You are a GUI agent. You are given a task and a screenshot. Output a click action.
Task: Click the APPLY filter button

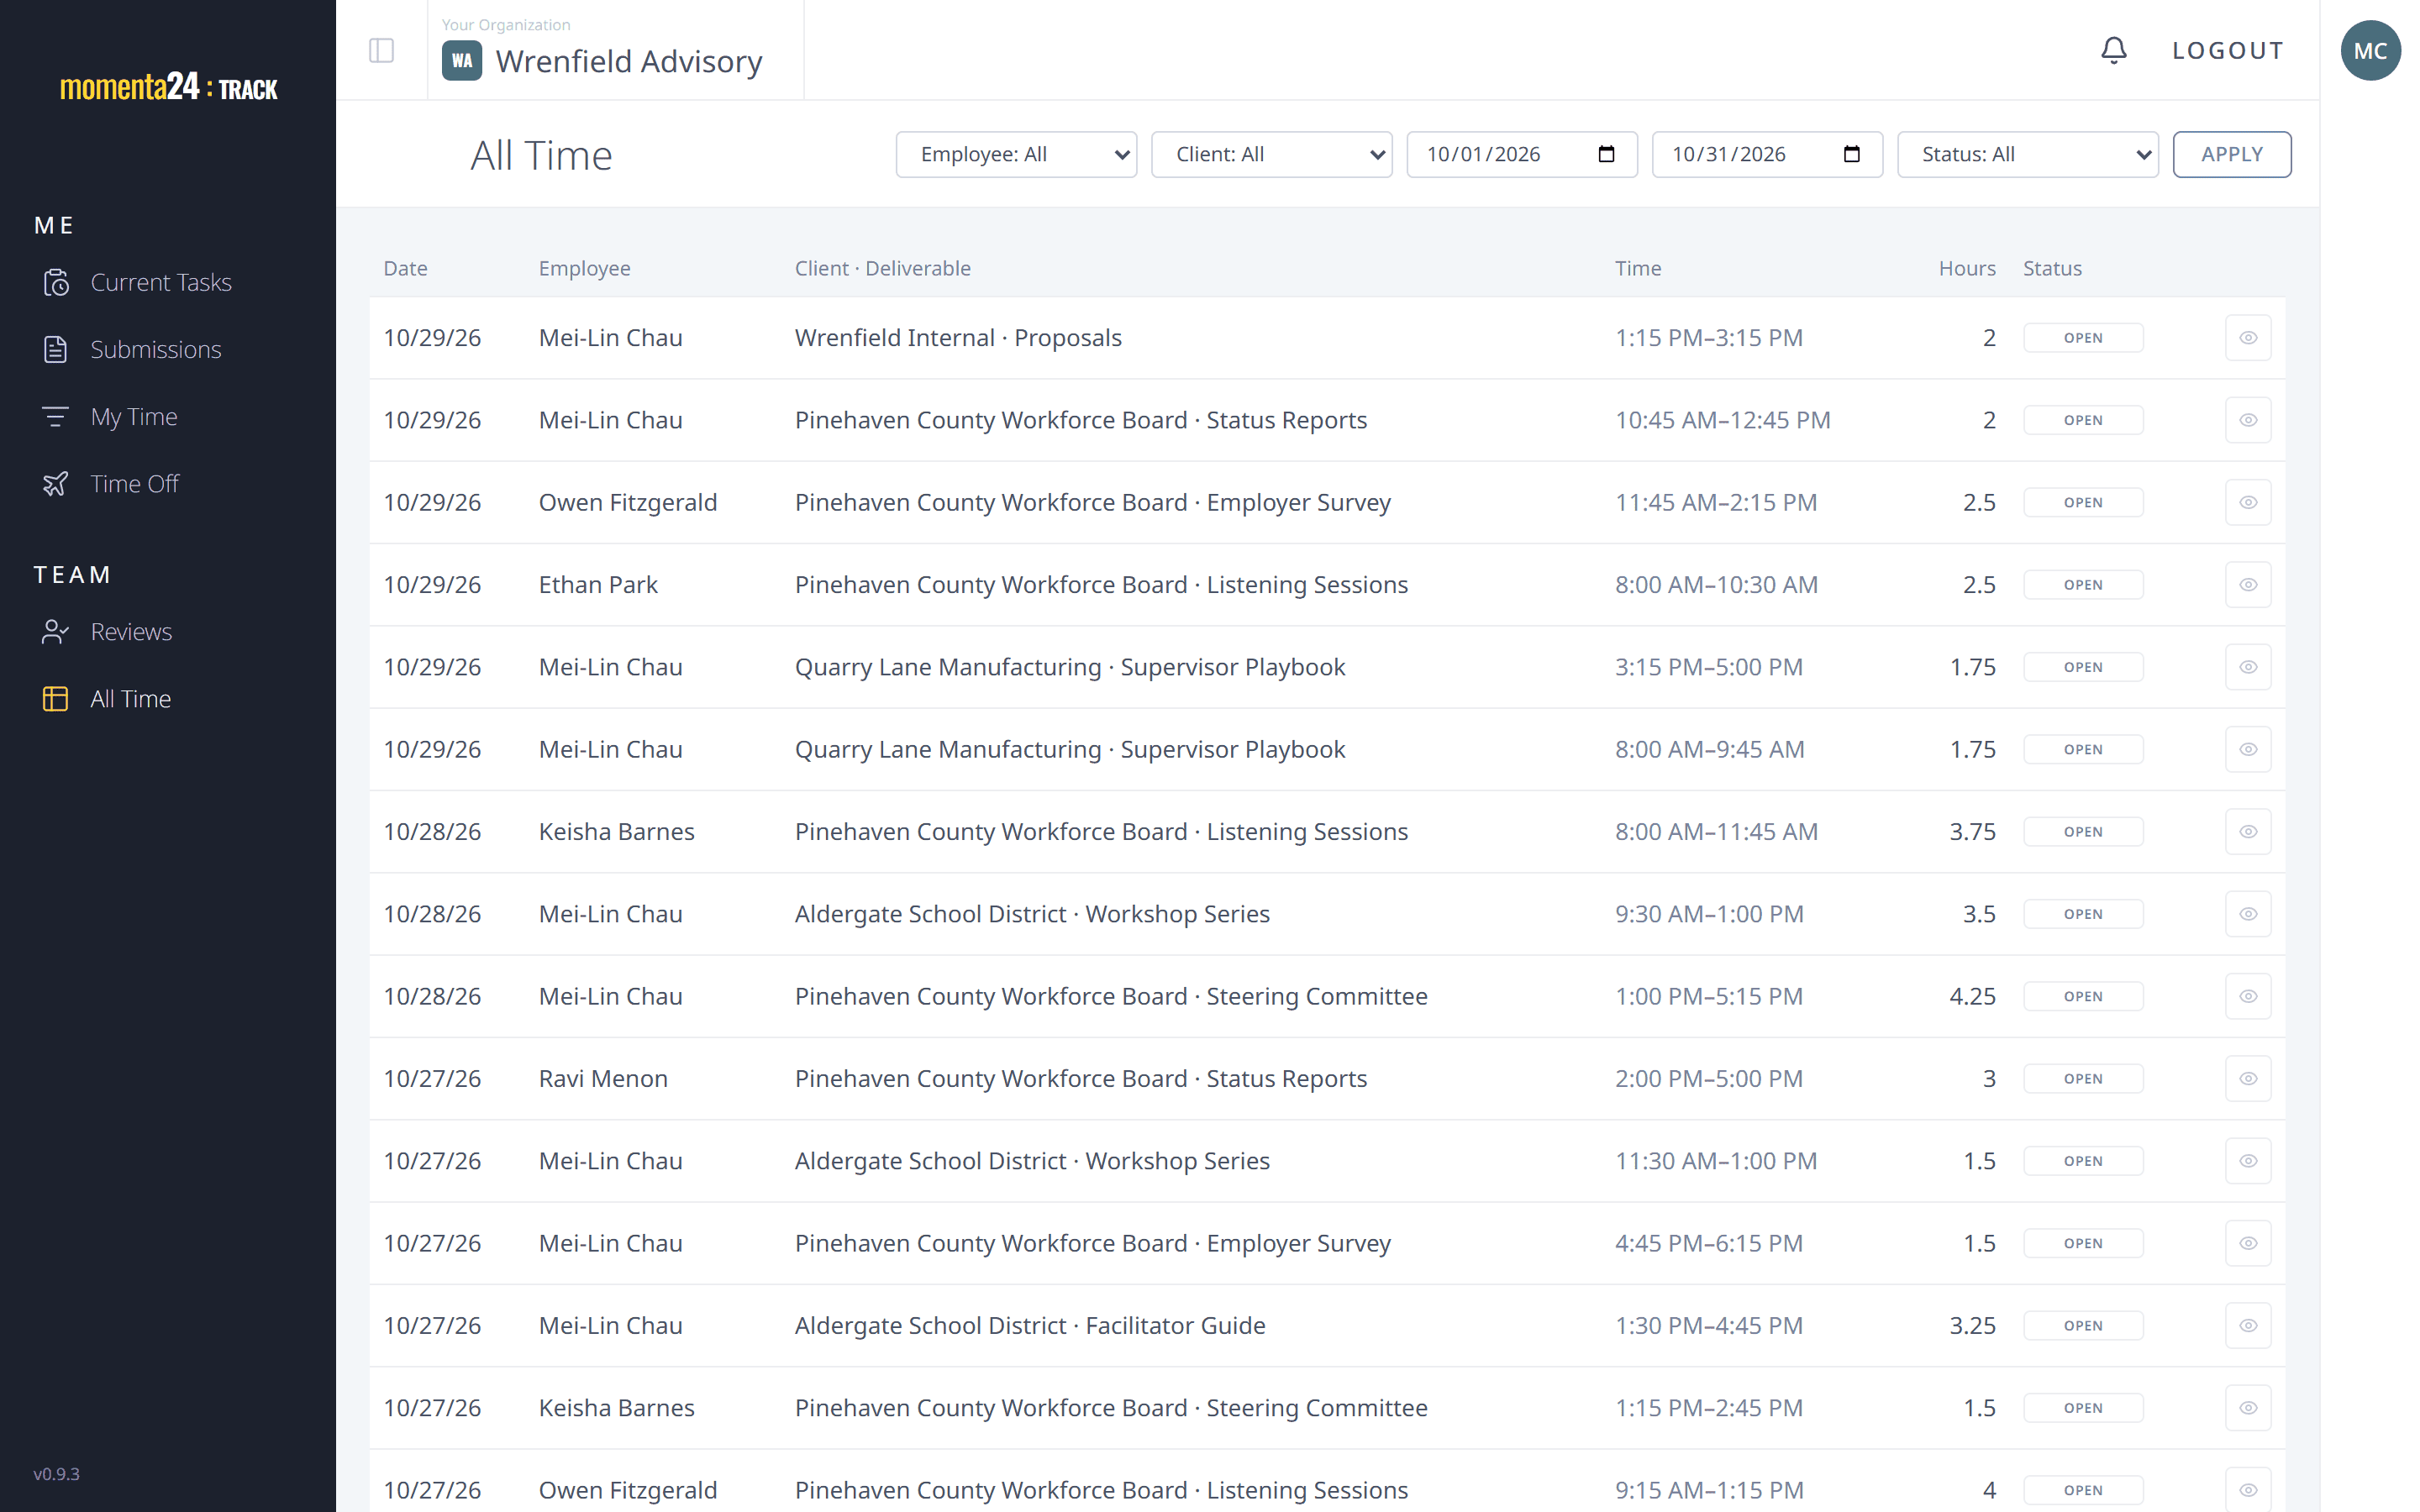(x=2231, y=154)
